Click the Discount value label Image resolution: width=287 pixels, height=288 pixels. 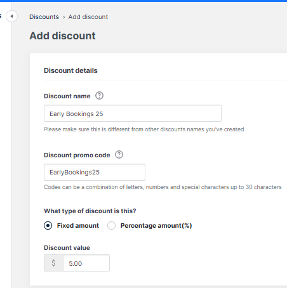click(x=67, y=248)
